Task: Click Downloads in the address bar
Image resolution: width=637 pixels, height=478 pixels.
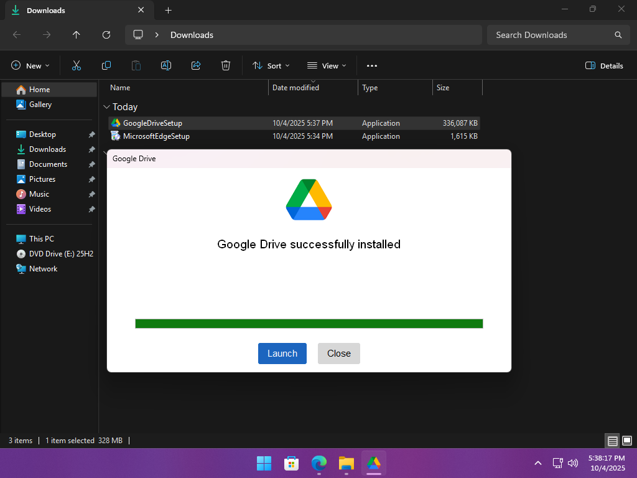Action: [x=192, y=35]
